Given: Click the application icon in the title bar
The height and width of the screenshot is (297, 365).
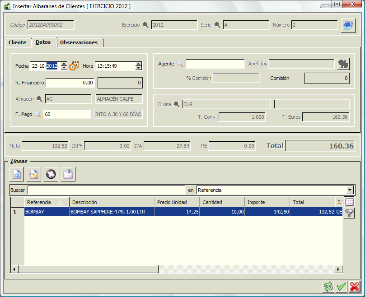Looking at the screenshot, I should coord(7,6).
